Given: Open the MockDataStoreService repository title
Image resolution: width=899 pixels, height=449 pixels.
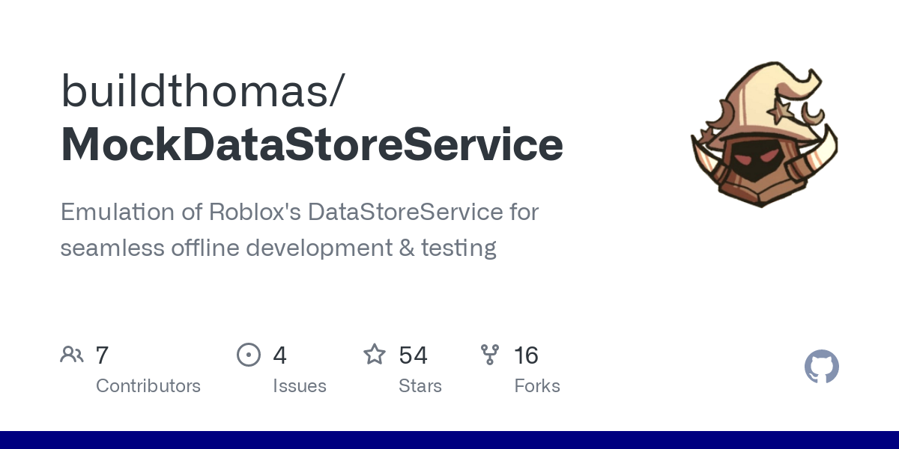Looking at the screenshot, I should click(312, 144).
